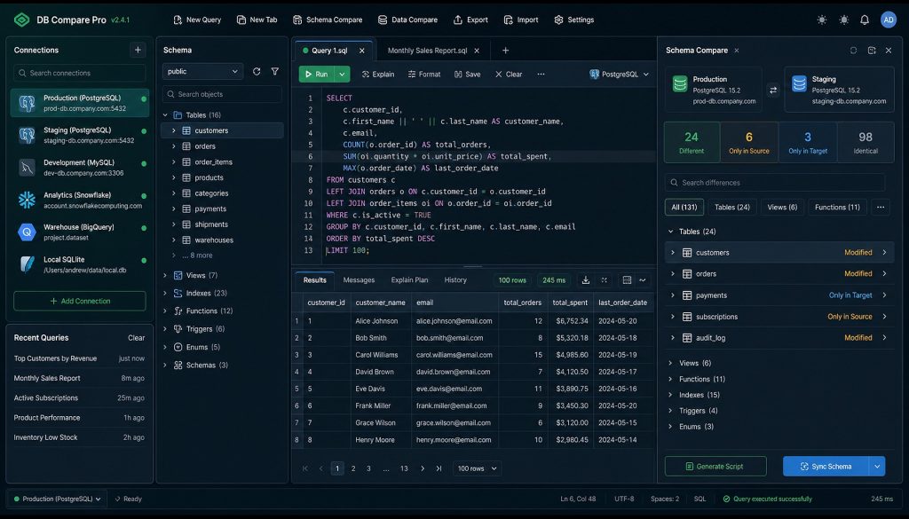Open New Query from top menu
This screenshot has width=909, height=519.
pos(197,20)
